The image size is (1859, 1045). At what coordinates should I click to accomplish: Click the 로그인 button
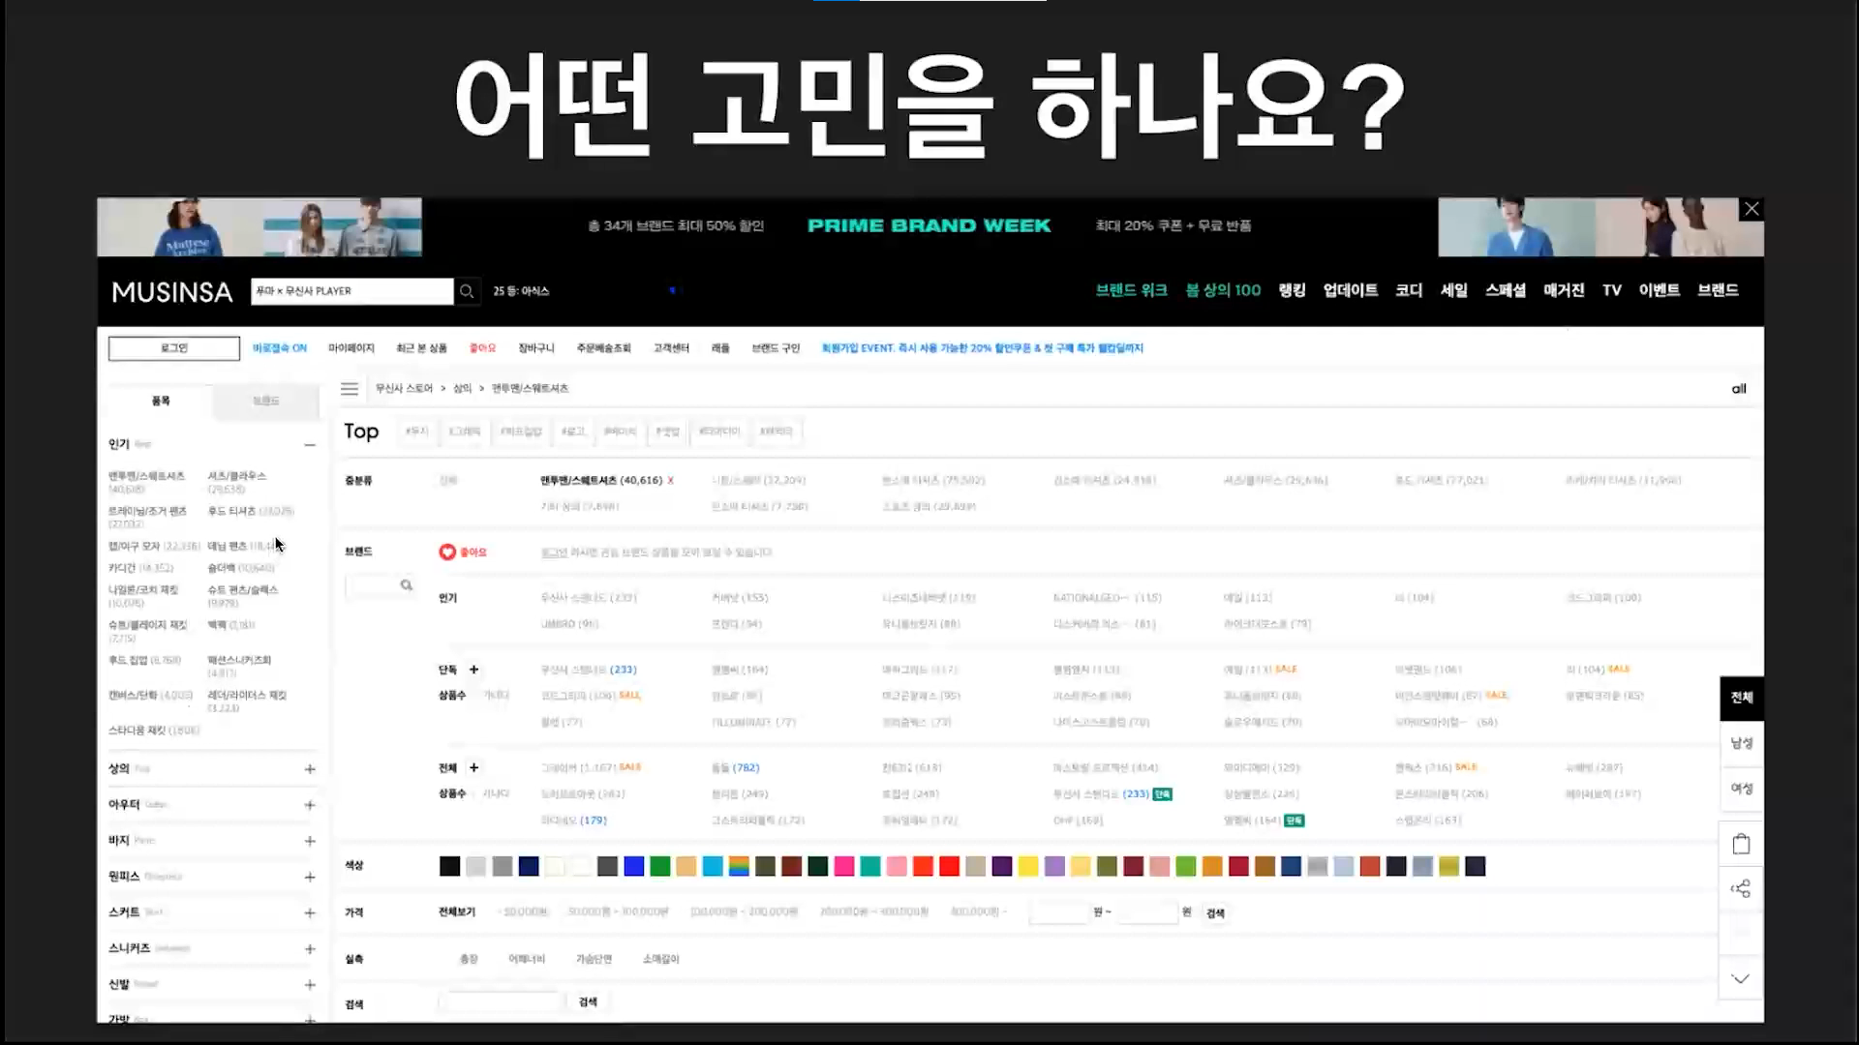pyautogui.click(x=174, y=348)
